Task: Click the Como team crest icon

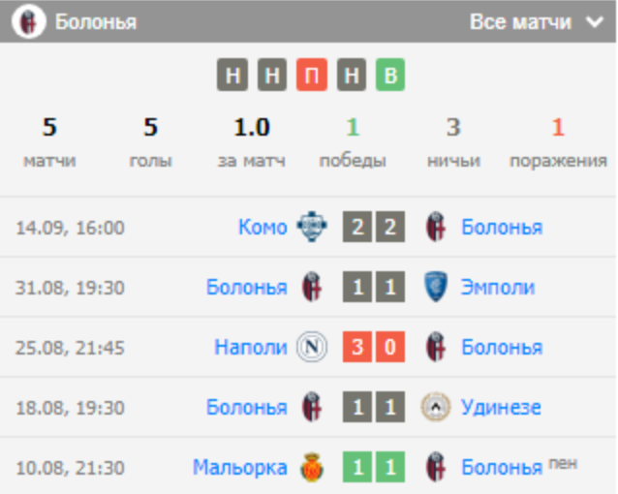Action: (312, 228)
